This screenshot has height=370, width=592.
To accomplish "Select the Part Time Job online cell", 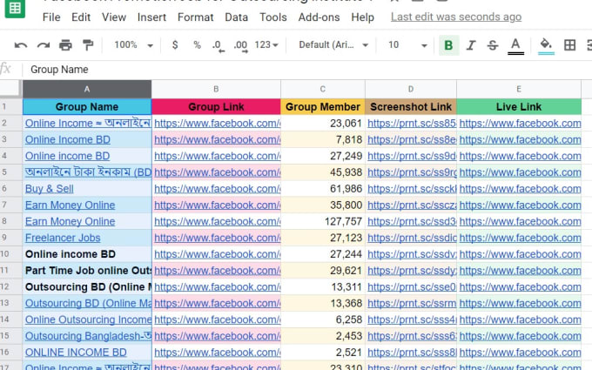I will click(87, 271).
